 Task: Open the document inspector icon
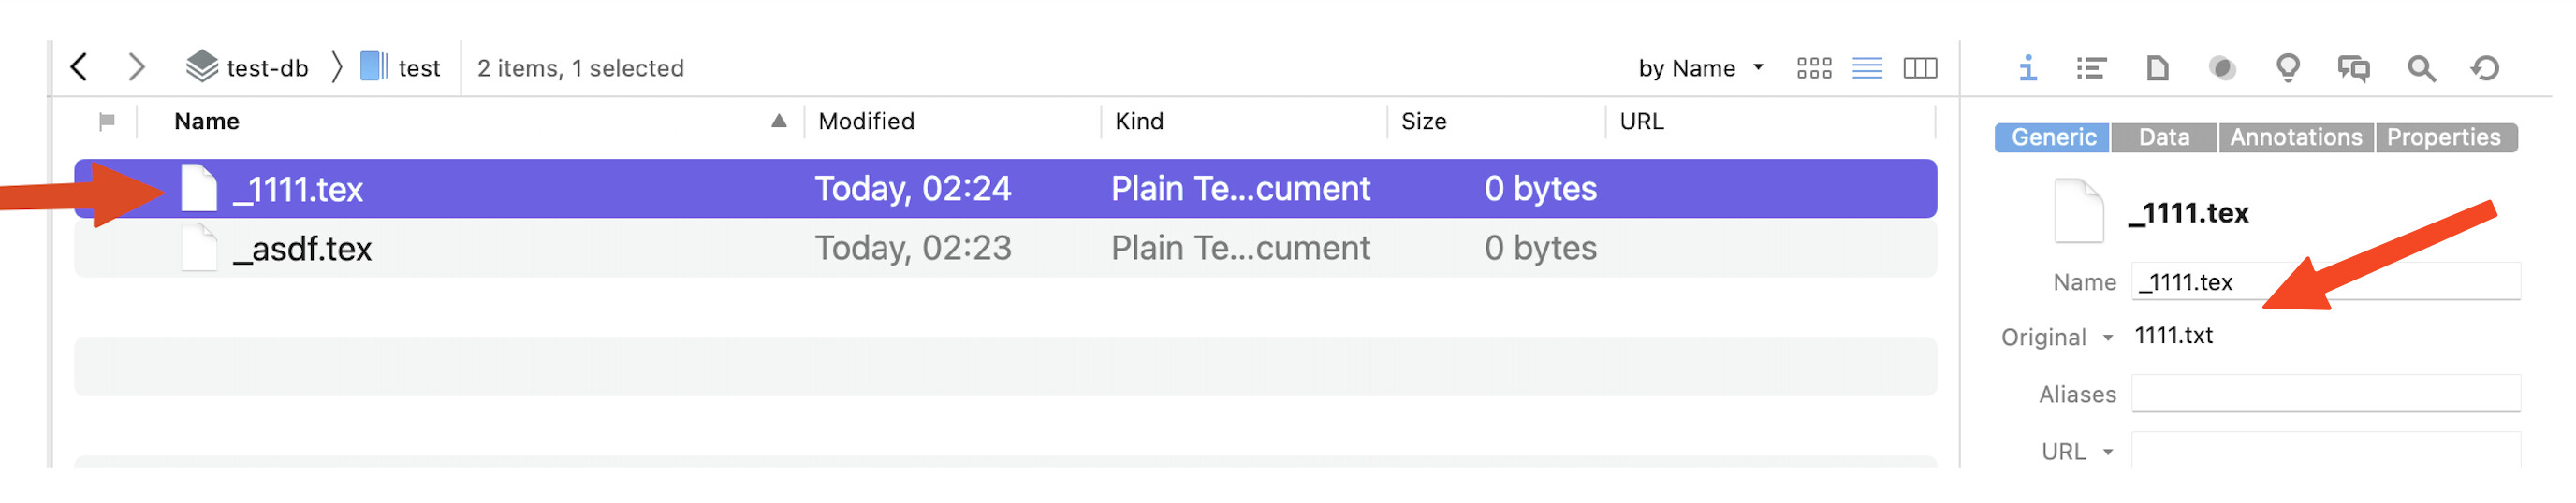tap(2157, 68)
